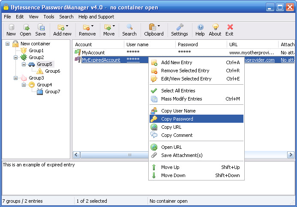Screen dimensions: 297x207
Task: Click the Move toolbar icon
Action: (108, 27)
